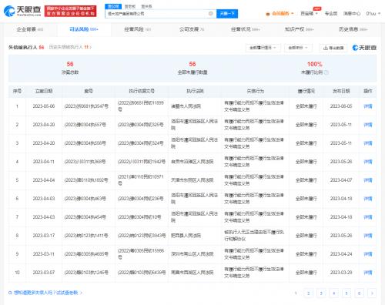Open 详情 for row 10
The height and width of the screenshot is (305, 385).
click(x=368, y=273)
